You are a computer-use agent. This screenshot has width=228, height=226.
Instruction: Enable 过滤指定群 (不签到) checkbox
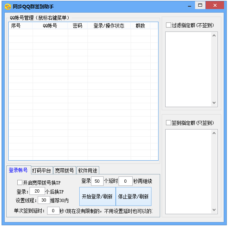(168, 25)
